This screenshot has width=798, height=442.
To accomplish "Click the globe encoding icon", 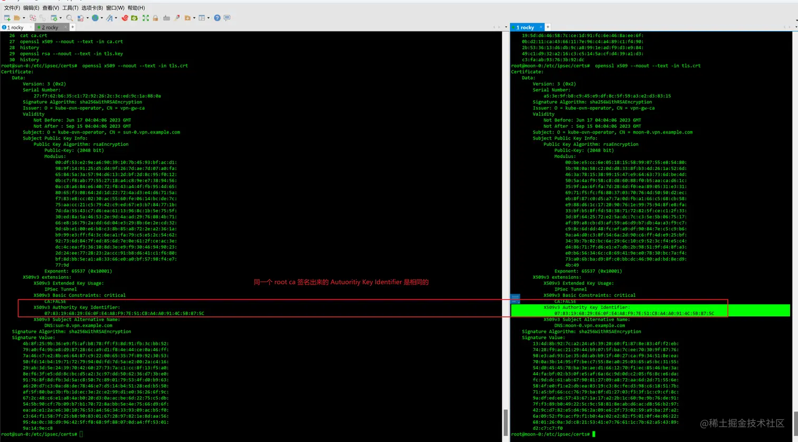I will coord(95,18).
